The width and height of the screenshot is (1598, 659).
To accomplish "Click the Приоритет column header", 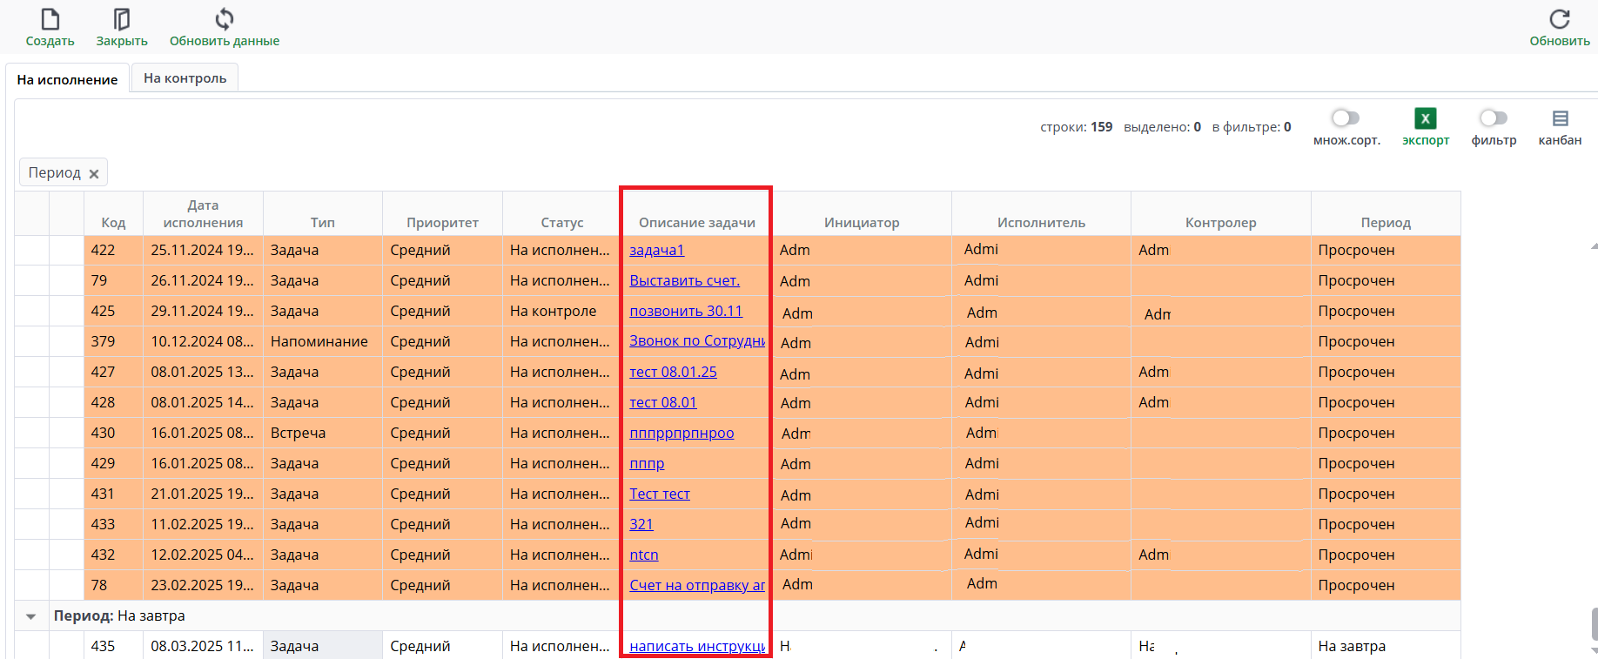I will 442,223.
